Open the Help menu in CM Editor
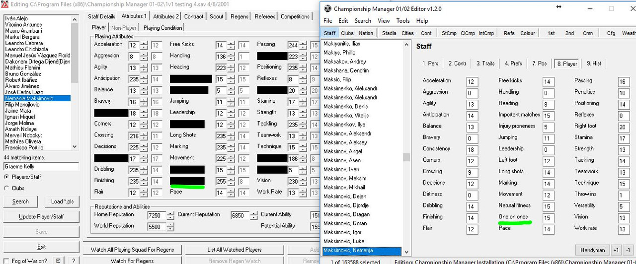This screenshot has width=636, height=264. point(422,21)
